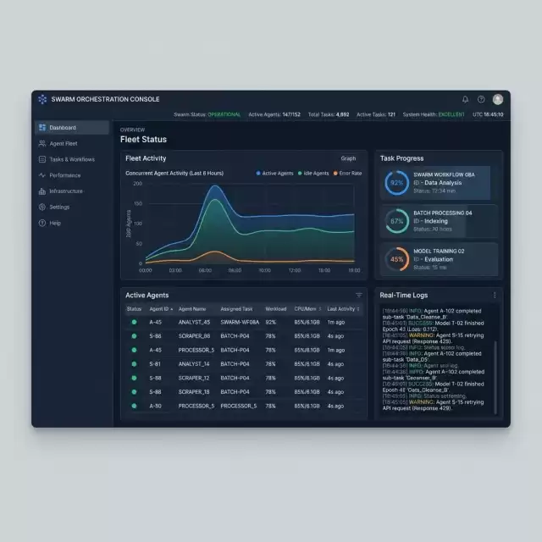Click the 92% workload value
Image resolution: width=542 pixels, height=542 pixels.
pos(271,322)
